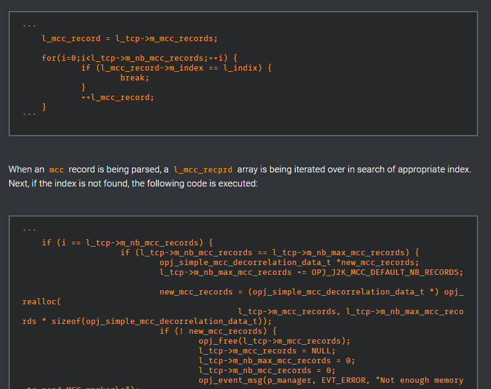Click the 'if (i == l_tcp->m_nb_mcc_records)' line
The width and height of the screenshot is (491, 389).
click(127, 242)
